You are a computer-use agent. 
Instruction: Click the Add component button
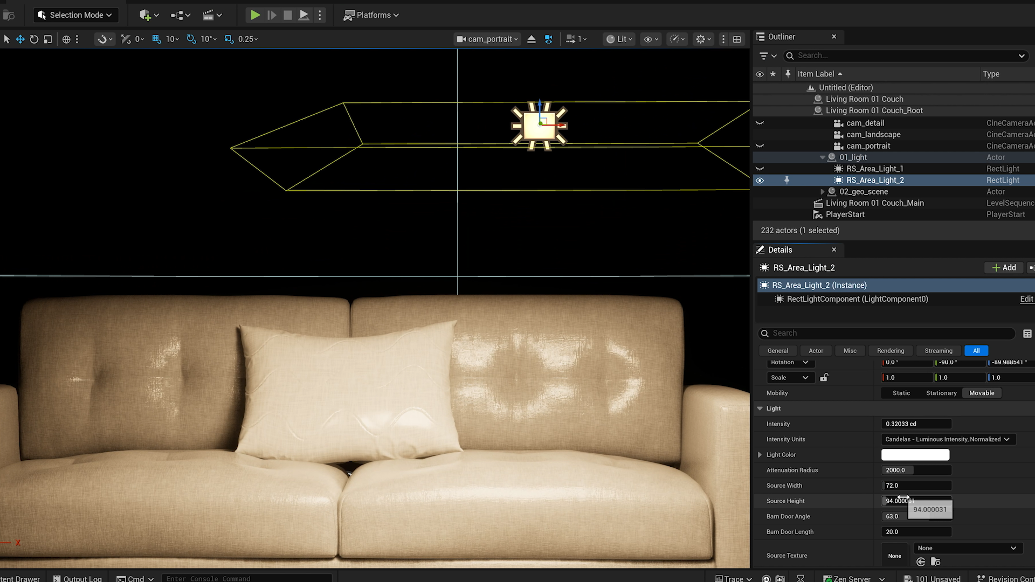click(x=1004, y=267)
